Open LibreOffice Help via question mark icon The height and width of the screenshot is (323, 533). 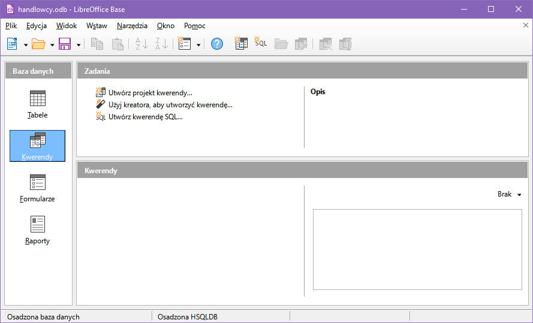pos(217,44)
